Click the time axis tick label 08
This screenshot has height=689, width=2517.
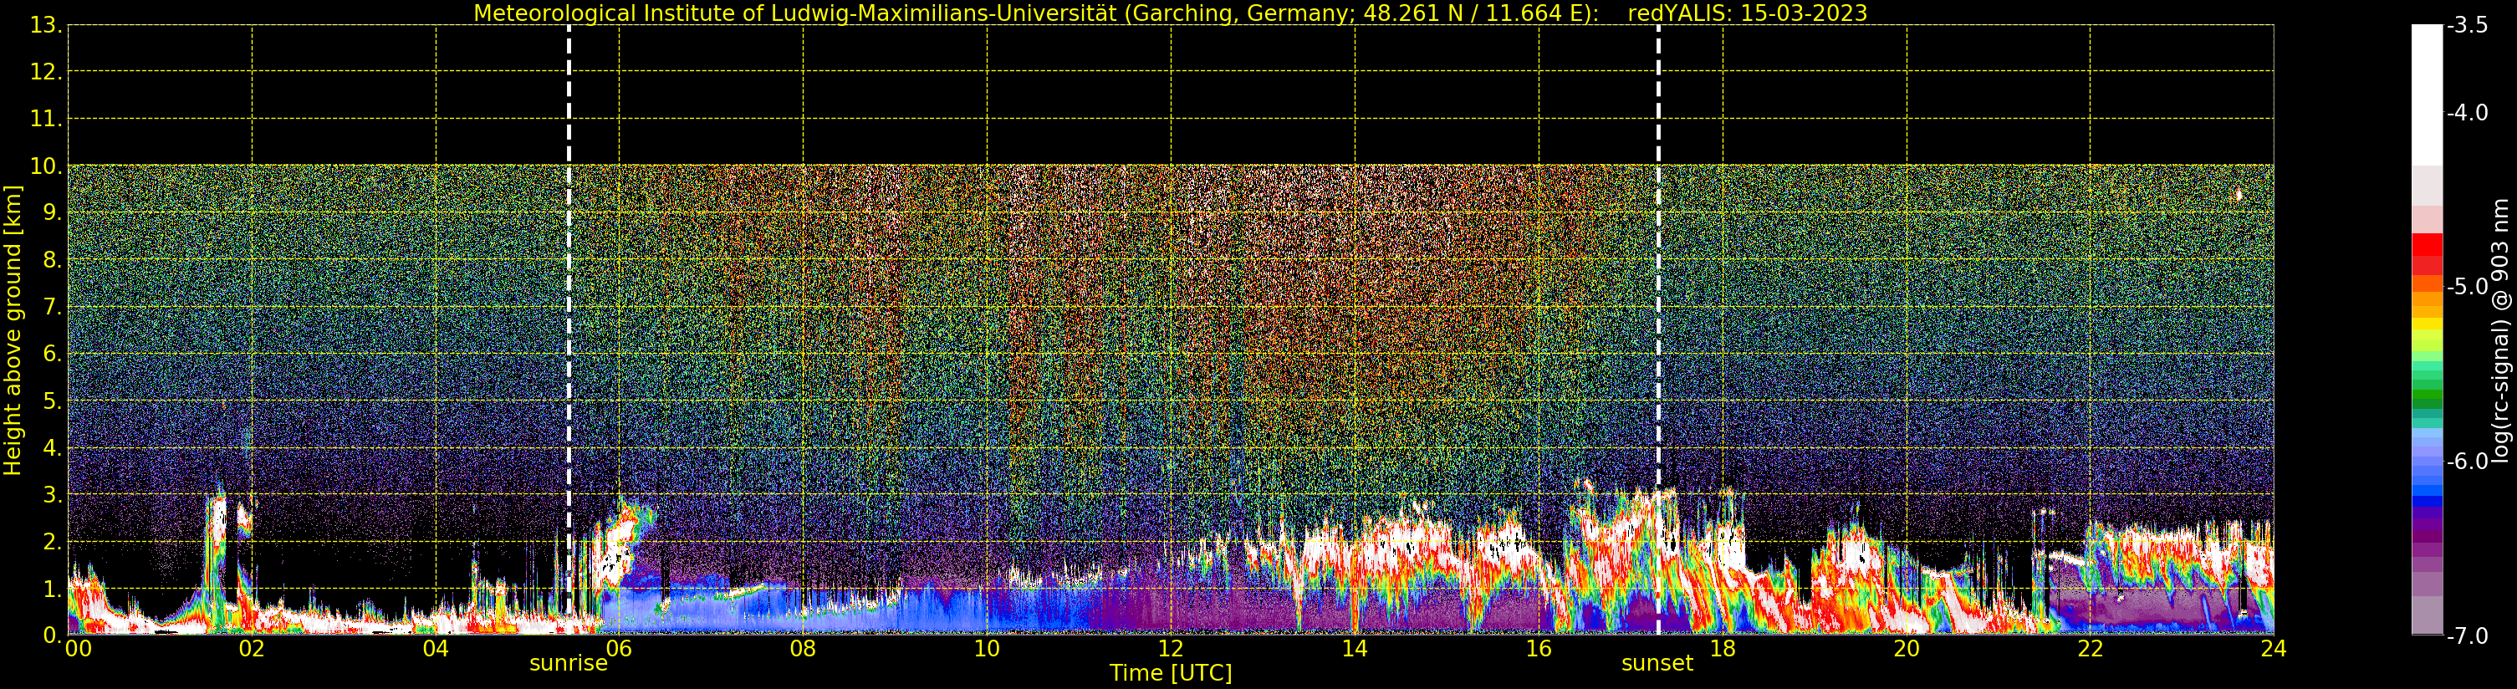point(802,649)
